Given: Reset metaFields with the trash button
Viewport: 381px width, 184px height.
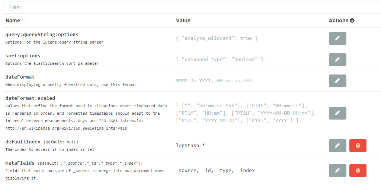Looking at the screenshot, I should click(x=358, y=171).
